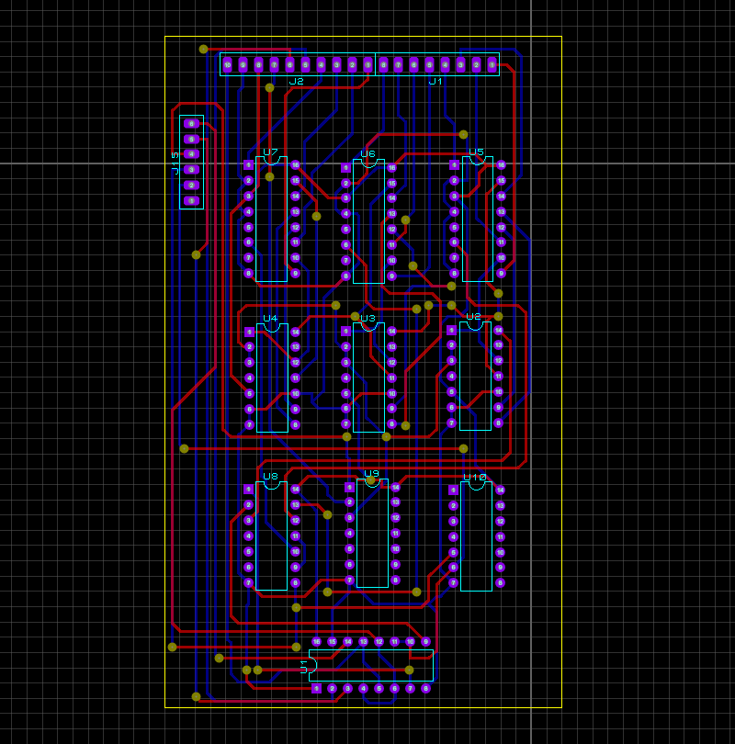Click pin 9 pad of U5

click(501, 274)
